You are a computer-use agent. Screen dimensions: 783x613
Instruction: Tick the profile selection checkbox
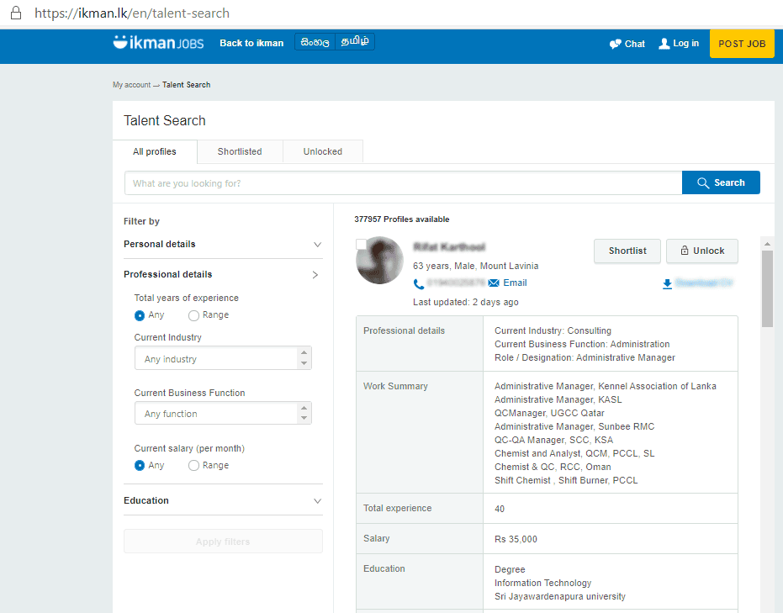(361, 244)
